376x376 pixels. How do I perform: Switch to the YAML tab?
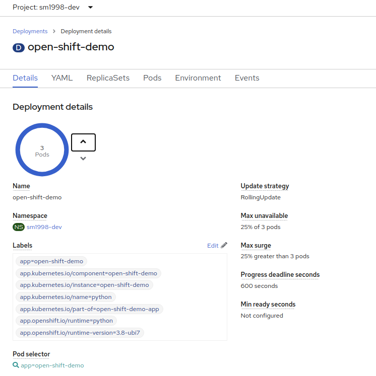pos(62,78)
